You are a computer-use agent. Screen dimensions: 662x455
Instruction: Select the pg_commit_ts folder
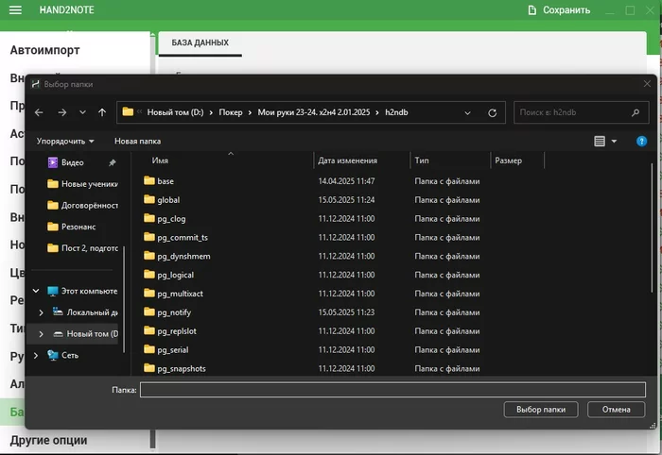183,237
